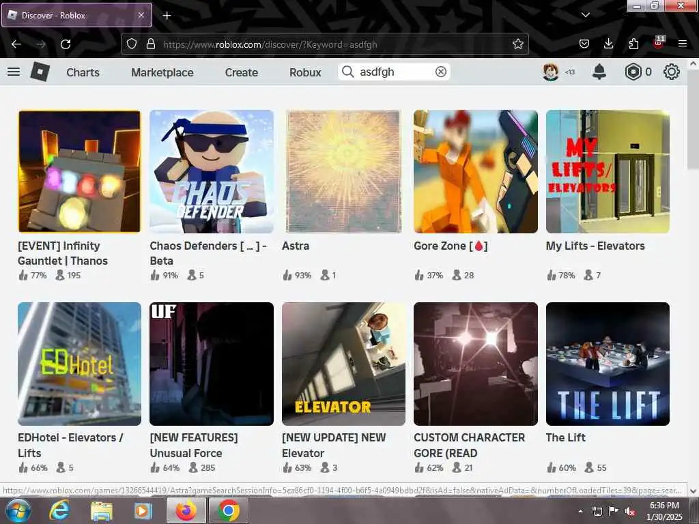699x524 pixels.
Task: Click scrollbar down arrow
Action: coord(694,491)
